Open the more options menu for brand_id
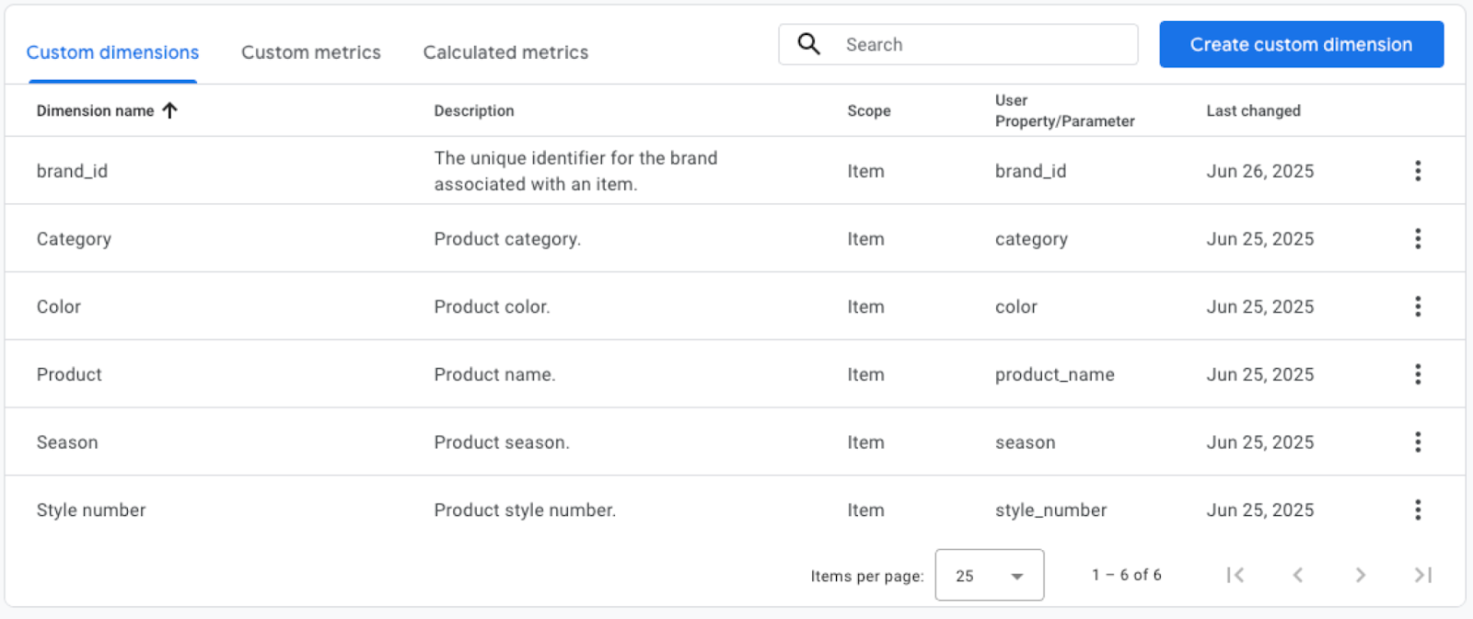Image resolution: width=1473 pixels, height=619 pixels. coord(1418,170)
